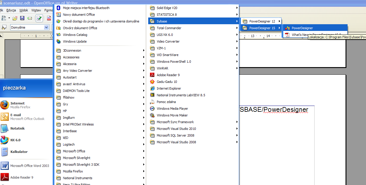Click the Writer email document icon
The height and width of the screenshot is (185, 366).
coord(30,18)
